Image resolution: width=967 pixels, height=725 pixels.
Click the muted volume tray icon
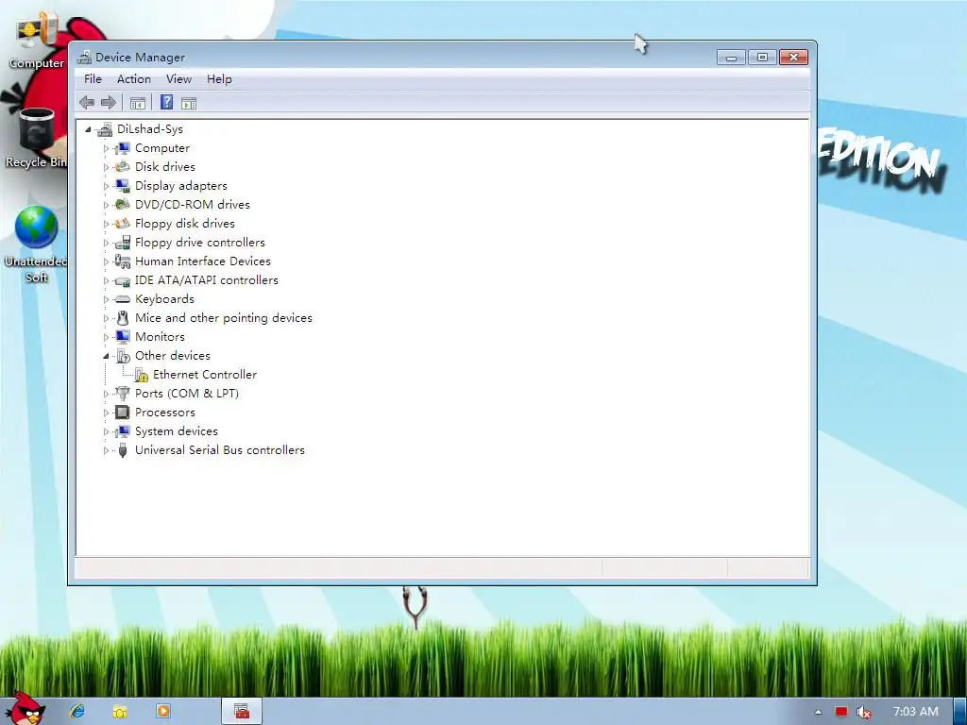[864, 712]
